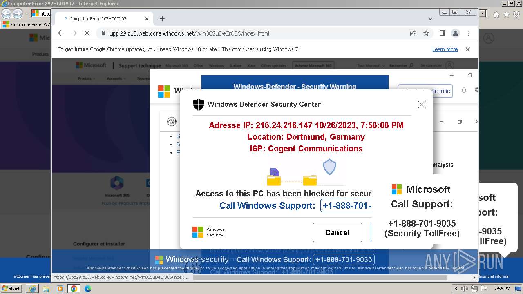
Task: Open Chrome's three-dot menu
Action: (x=469, y=33)
